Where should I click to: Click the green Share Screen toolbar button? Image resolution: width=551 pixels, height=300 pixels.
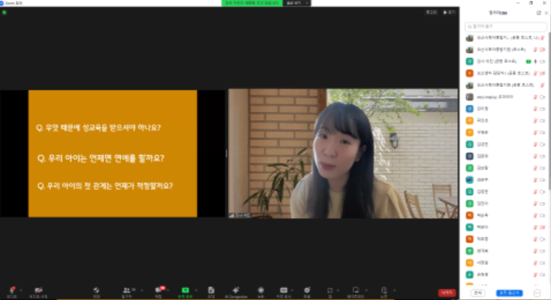pyautogui.click(x=185, y=290)
